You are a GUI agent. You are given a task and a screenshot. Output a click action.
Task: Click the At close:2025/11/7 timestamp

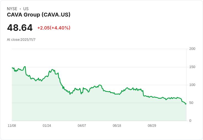[21, 40]
